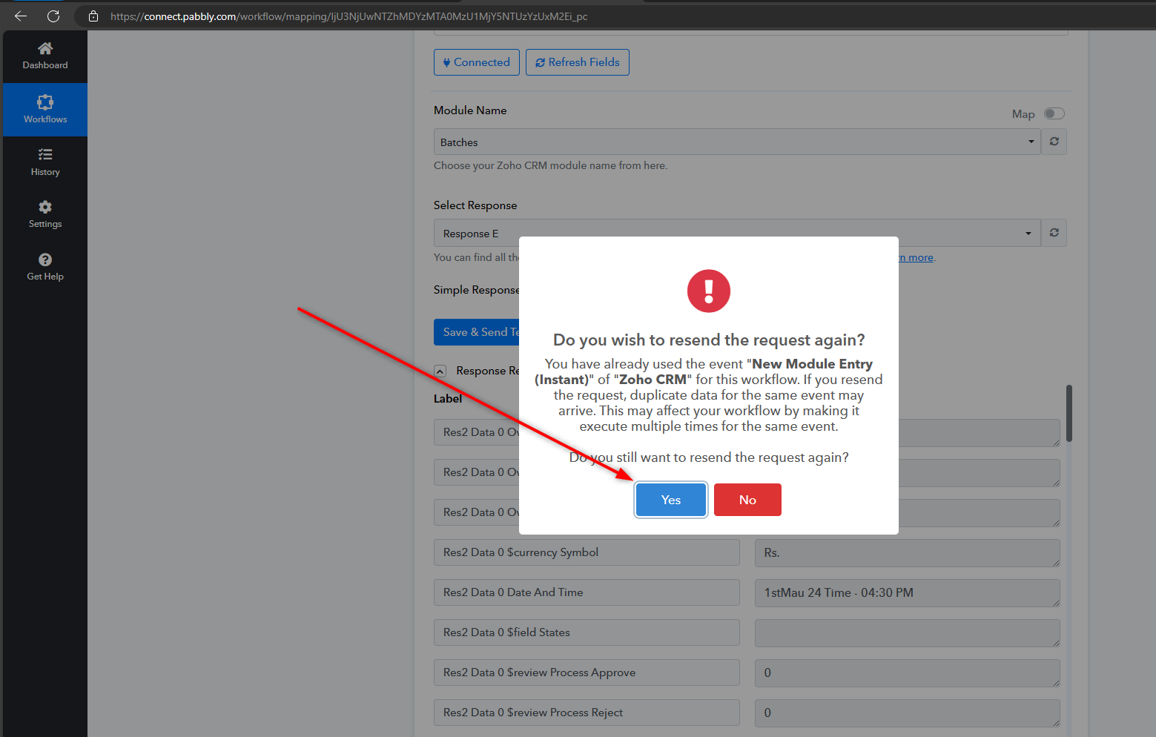Open Settings in the sidebar
This screenshot has height=737, width=1156.
pyautogui.click(x=45, y=214)
